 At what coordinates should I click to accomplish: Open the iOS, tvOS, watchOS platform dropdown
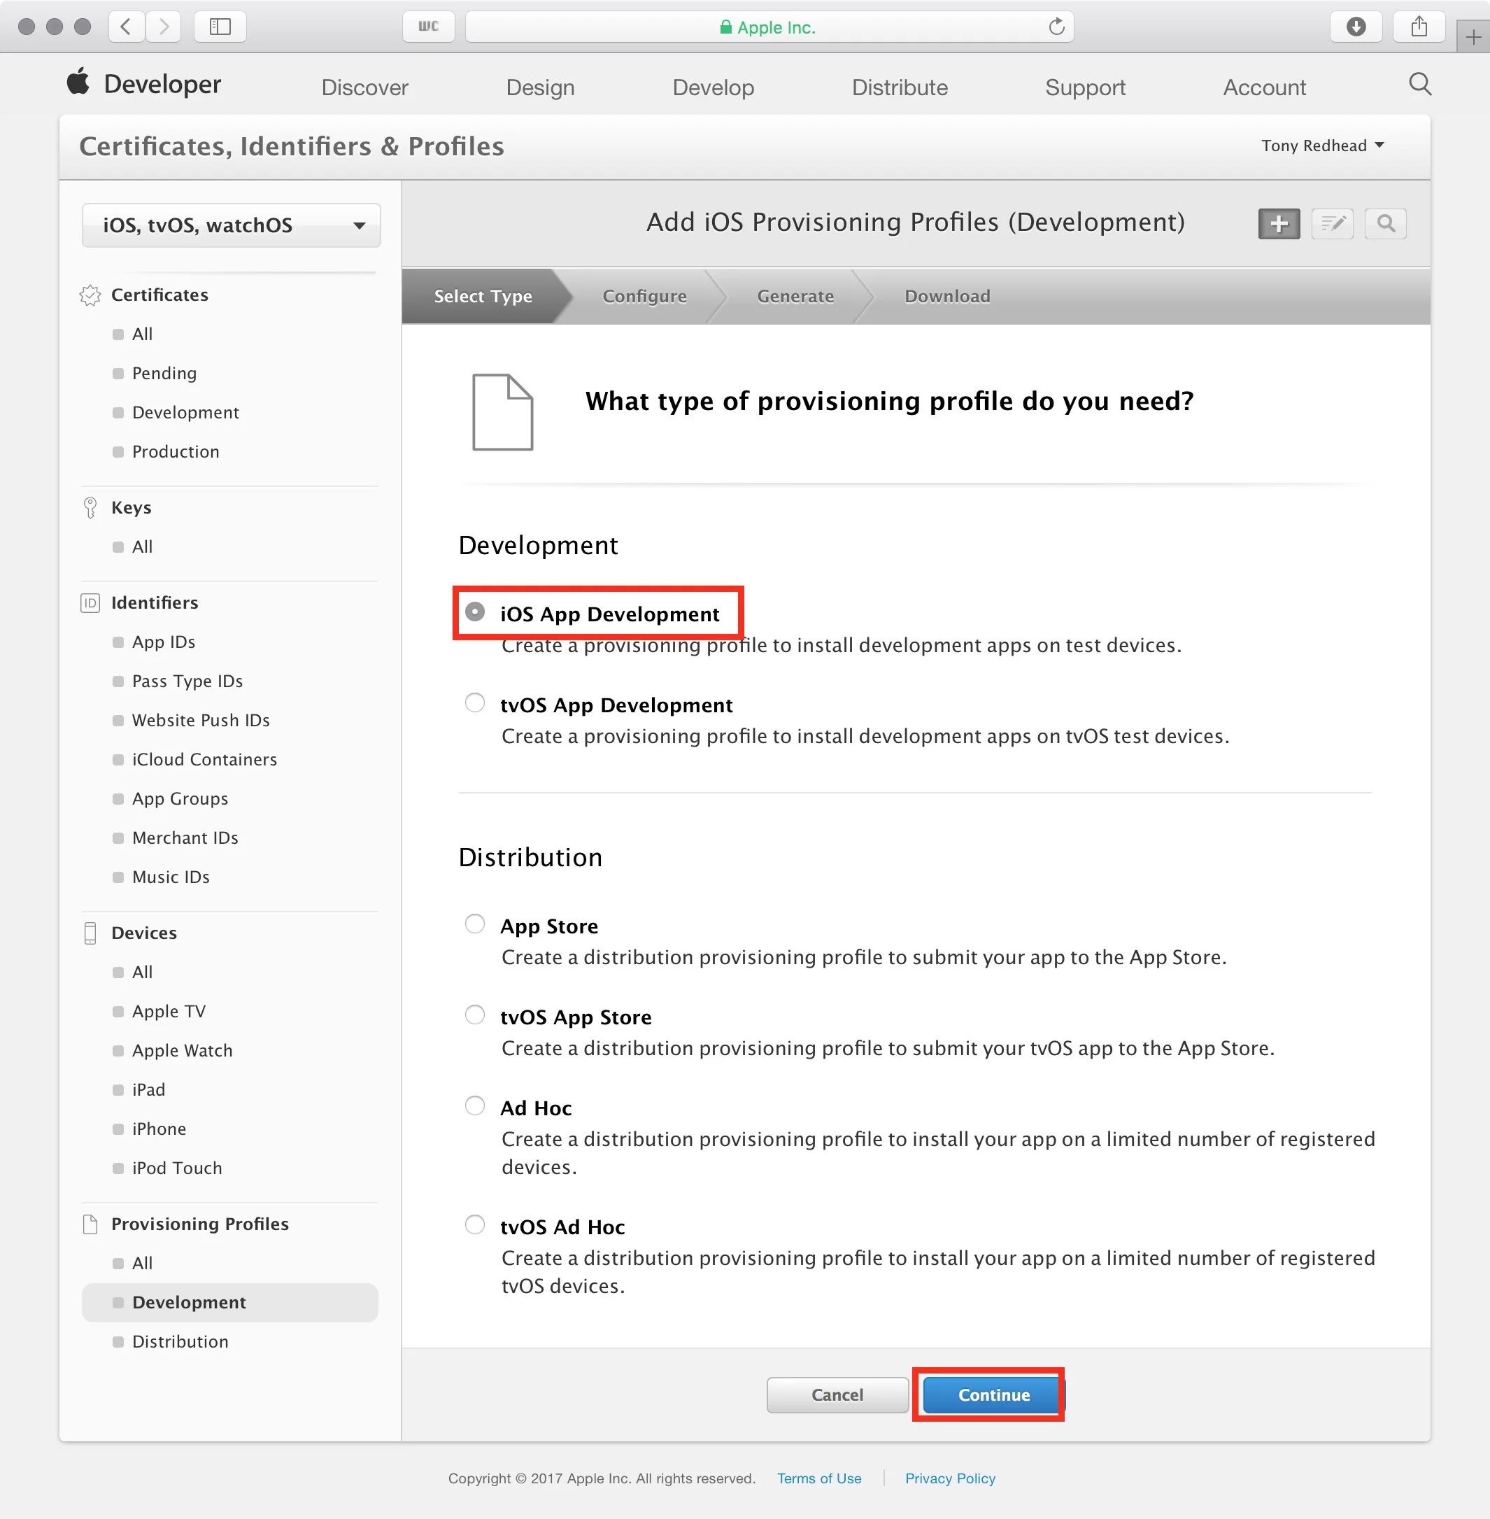click(231, 225)
